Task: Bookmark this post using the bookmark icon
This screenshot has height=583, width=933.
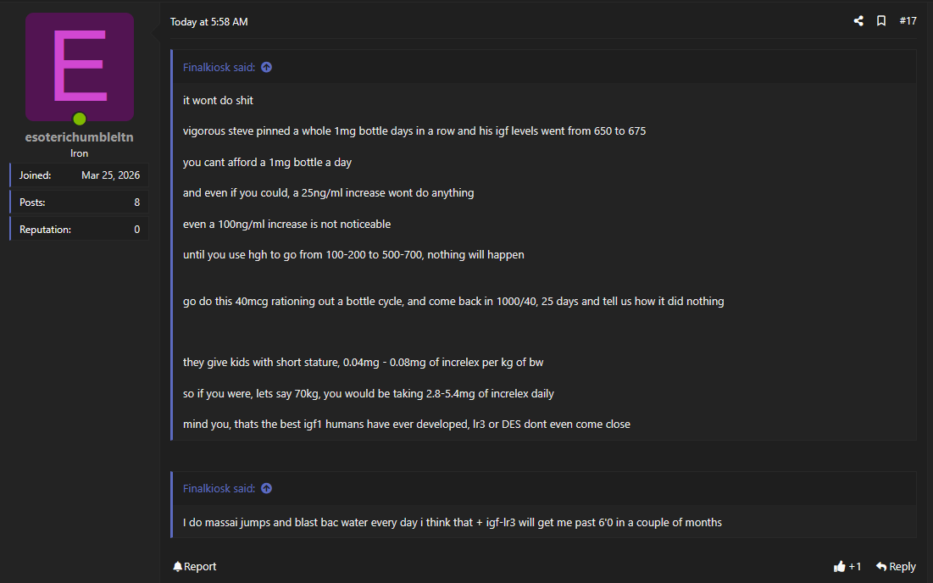Action: click(881, 21)
